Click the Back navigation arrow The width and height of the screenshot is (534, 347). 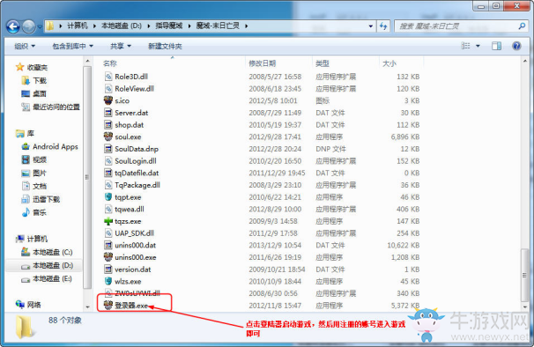click(13, 26)
